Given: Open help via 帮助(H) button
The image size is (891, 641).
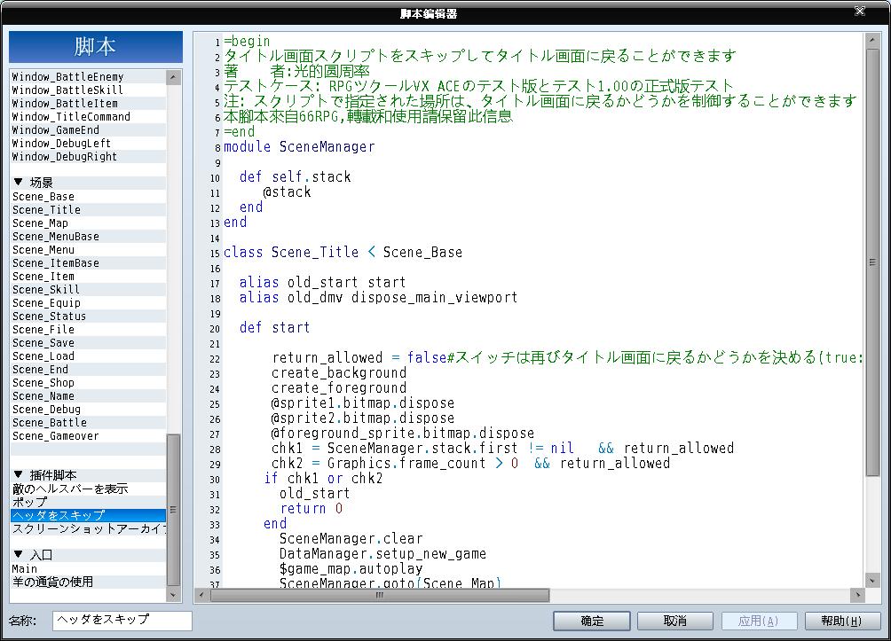Looking at the screenshot, I should 842,621.
